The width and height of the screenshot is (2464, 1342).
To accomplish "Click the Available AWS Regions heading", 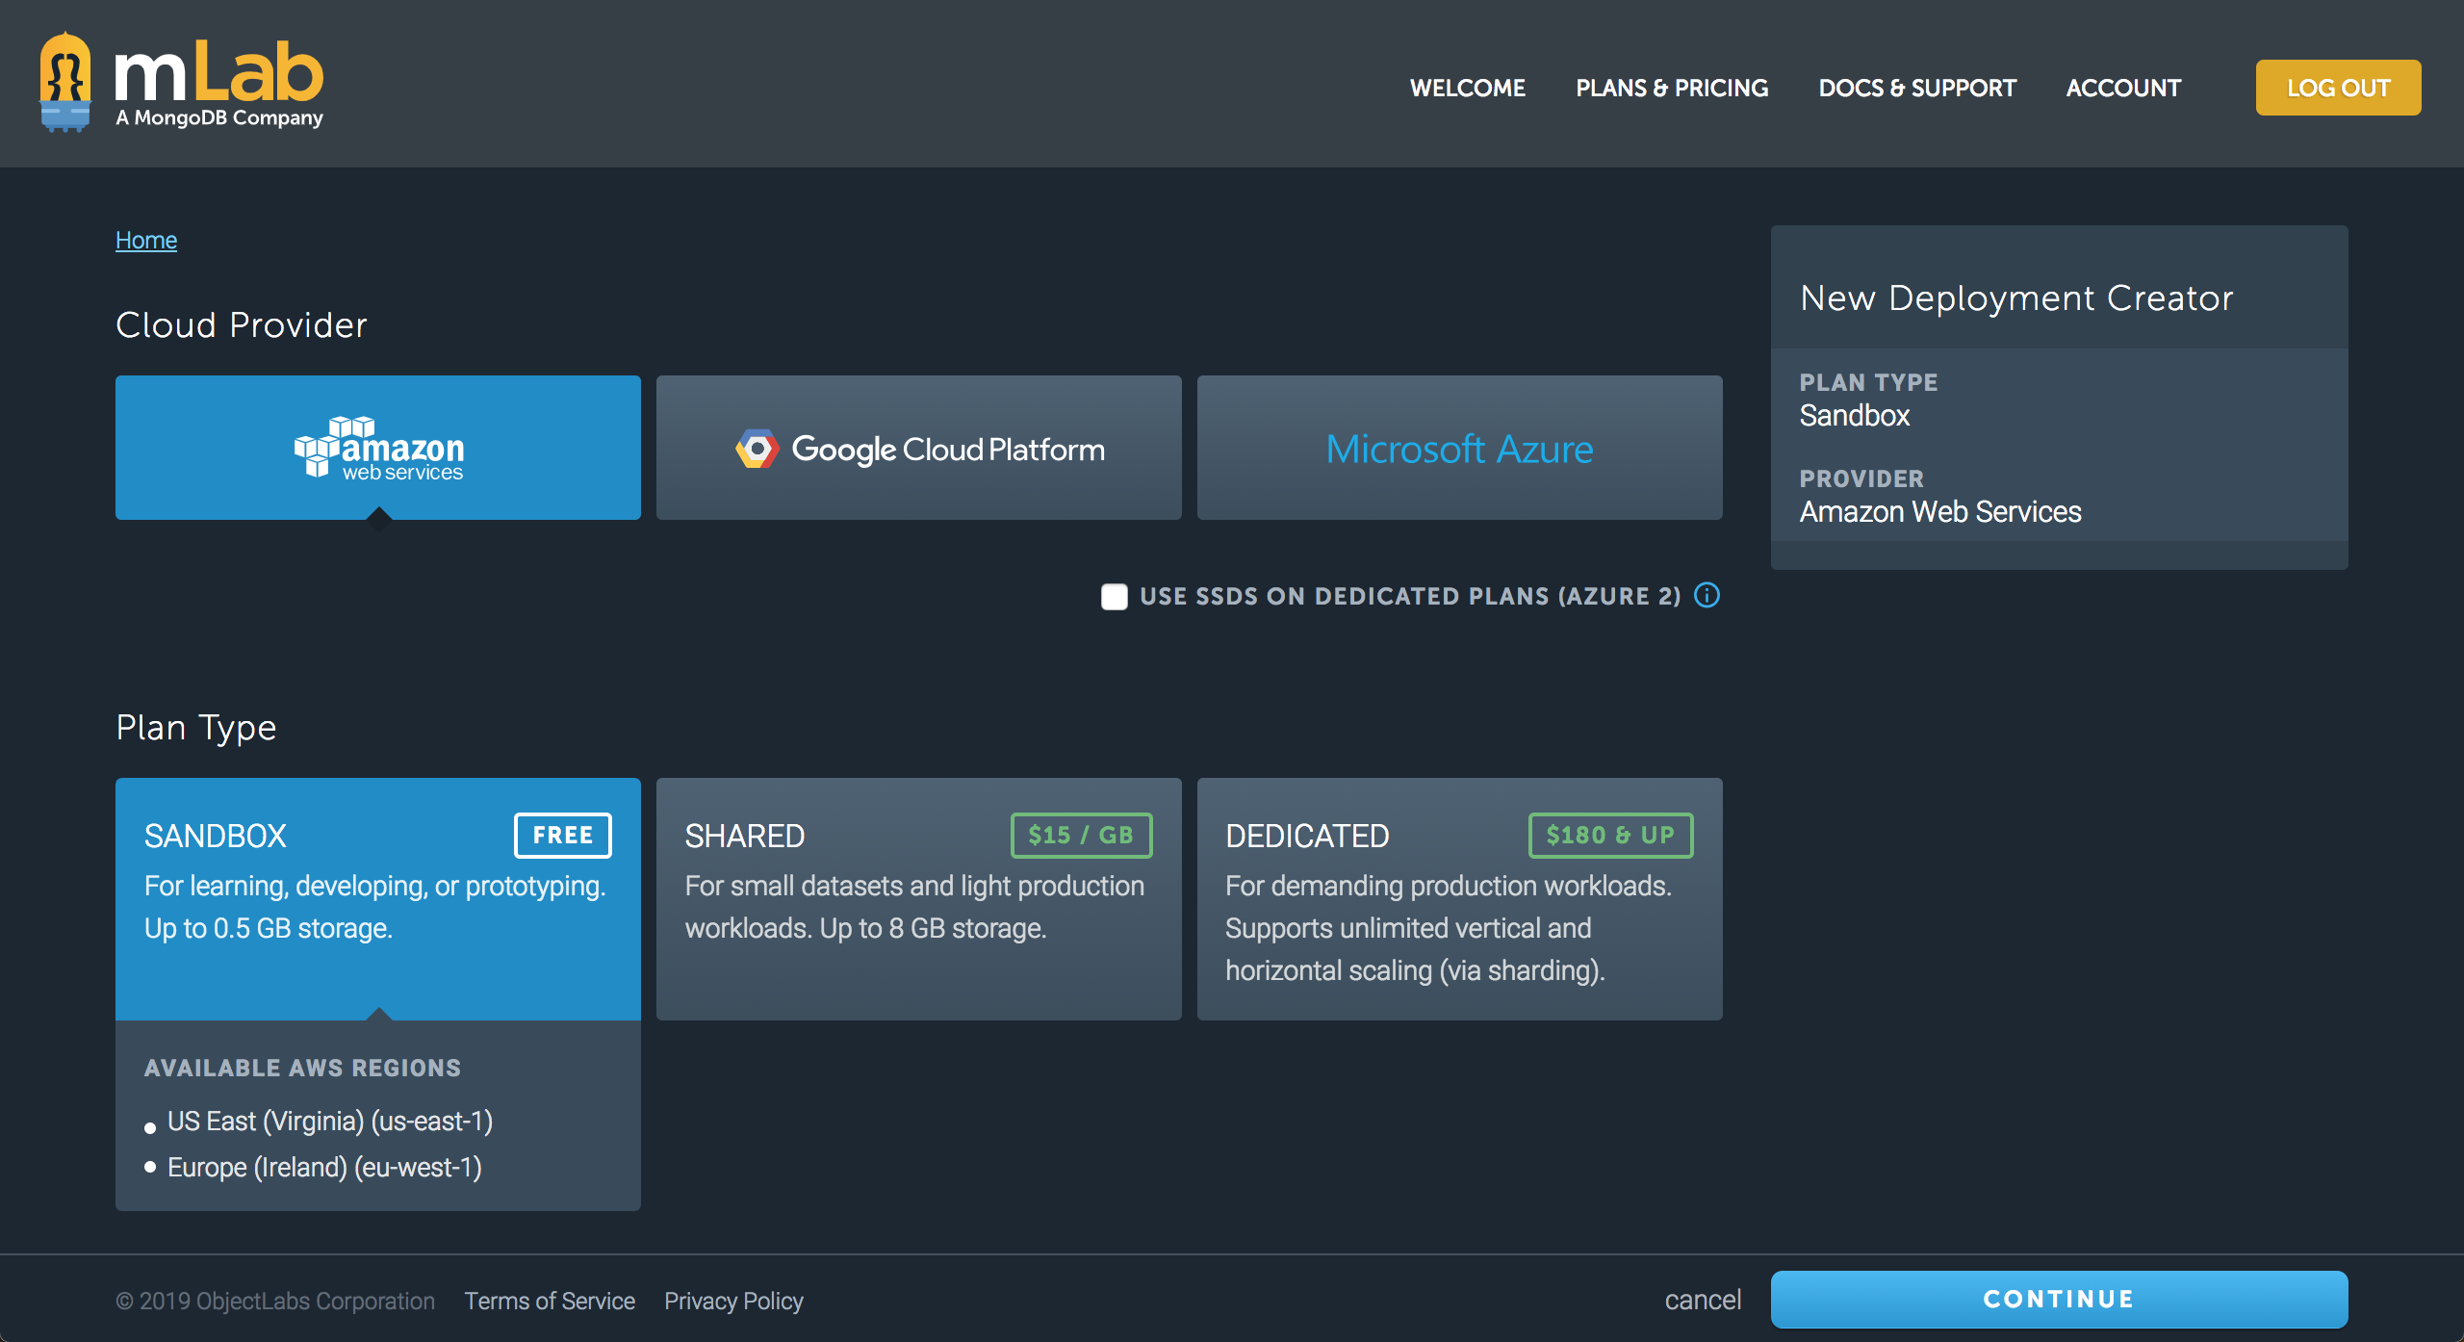I will click(303, 1068).
